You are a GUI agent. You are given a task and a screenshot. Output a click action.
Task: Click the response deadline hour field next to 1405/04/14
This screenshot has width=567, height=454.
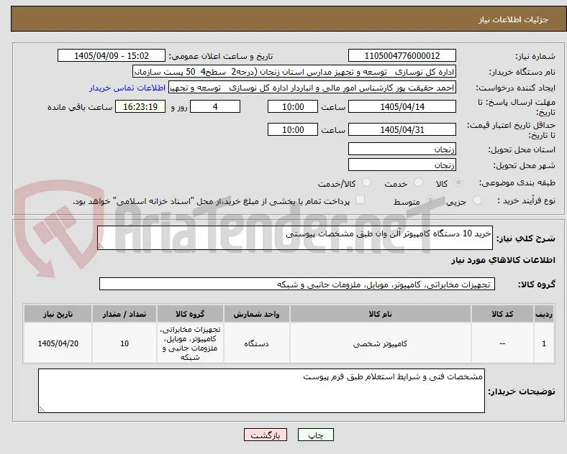tap(293, 106)
